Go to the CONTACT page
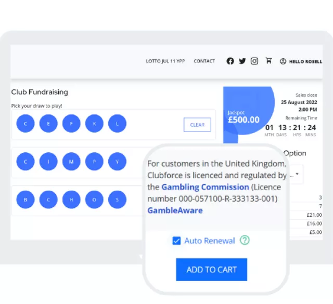 [x=204, y=61]
